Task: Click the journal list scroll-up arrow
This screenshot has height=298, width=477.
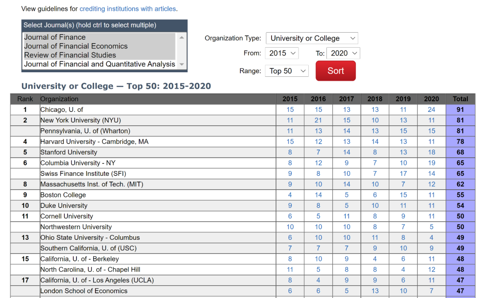Action: point(182,37)
